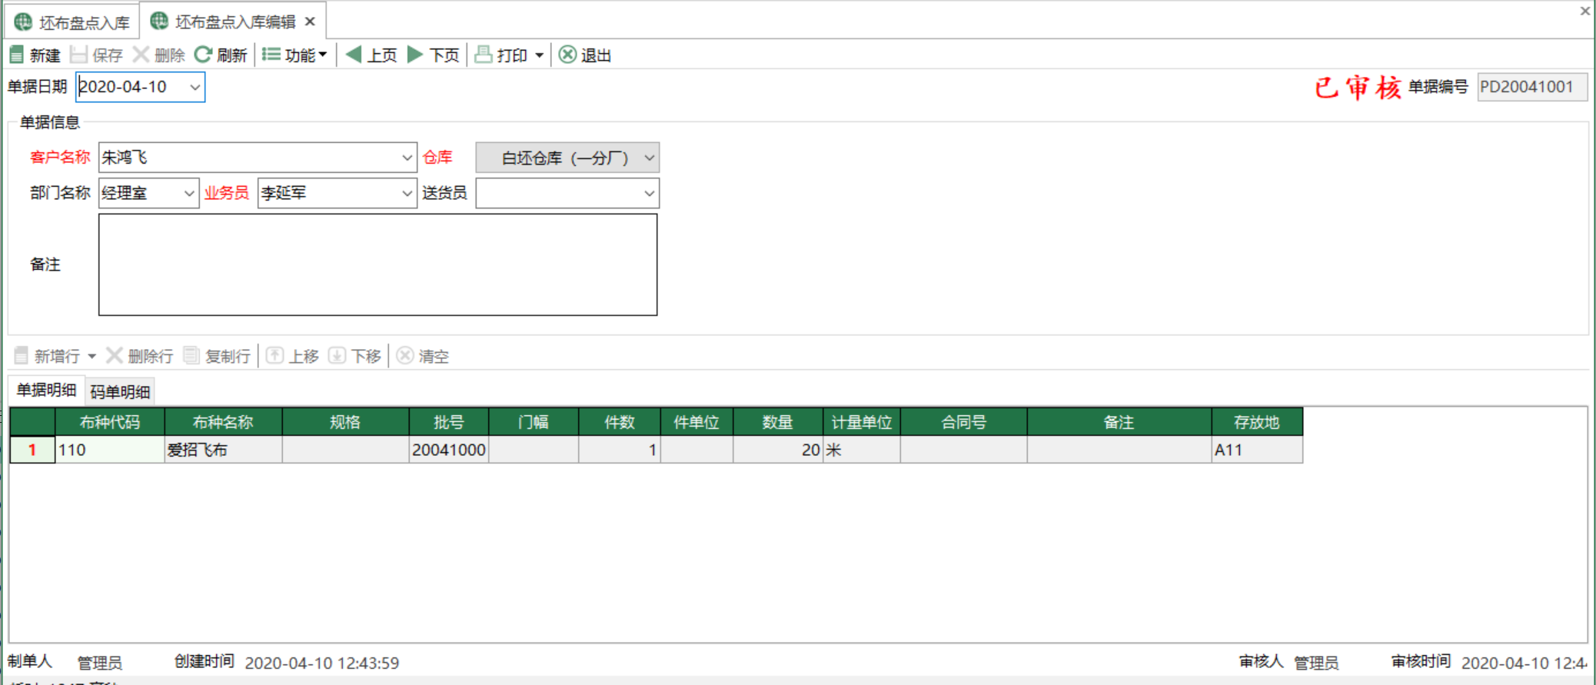Move row down with 下移
The height and width of the screenshot is (685, 1596).
click(354, 355)
